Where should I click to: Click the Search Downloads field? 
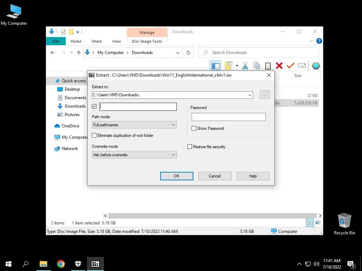click(x=258, y=53)
